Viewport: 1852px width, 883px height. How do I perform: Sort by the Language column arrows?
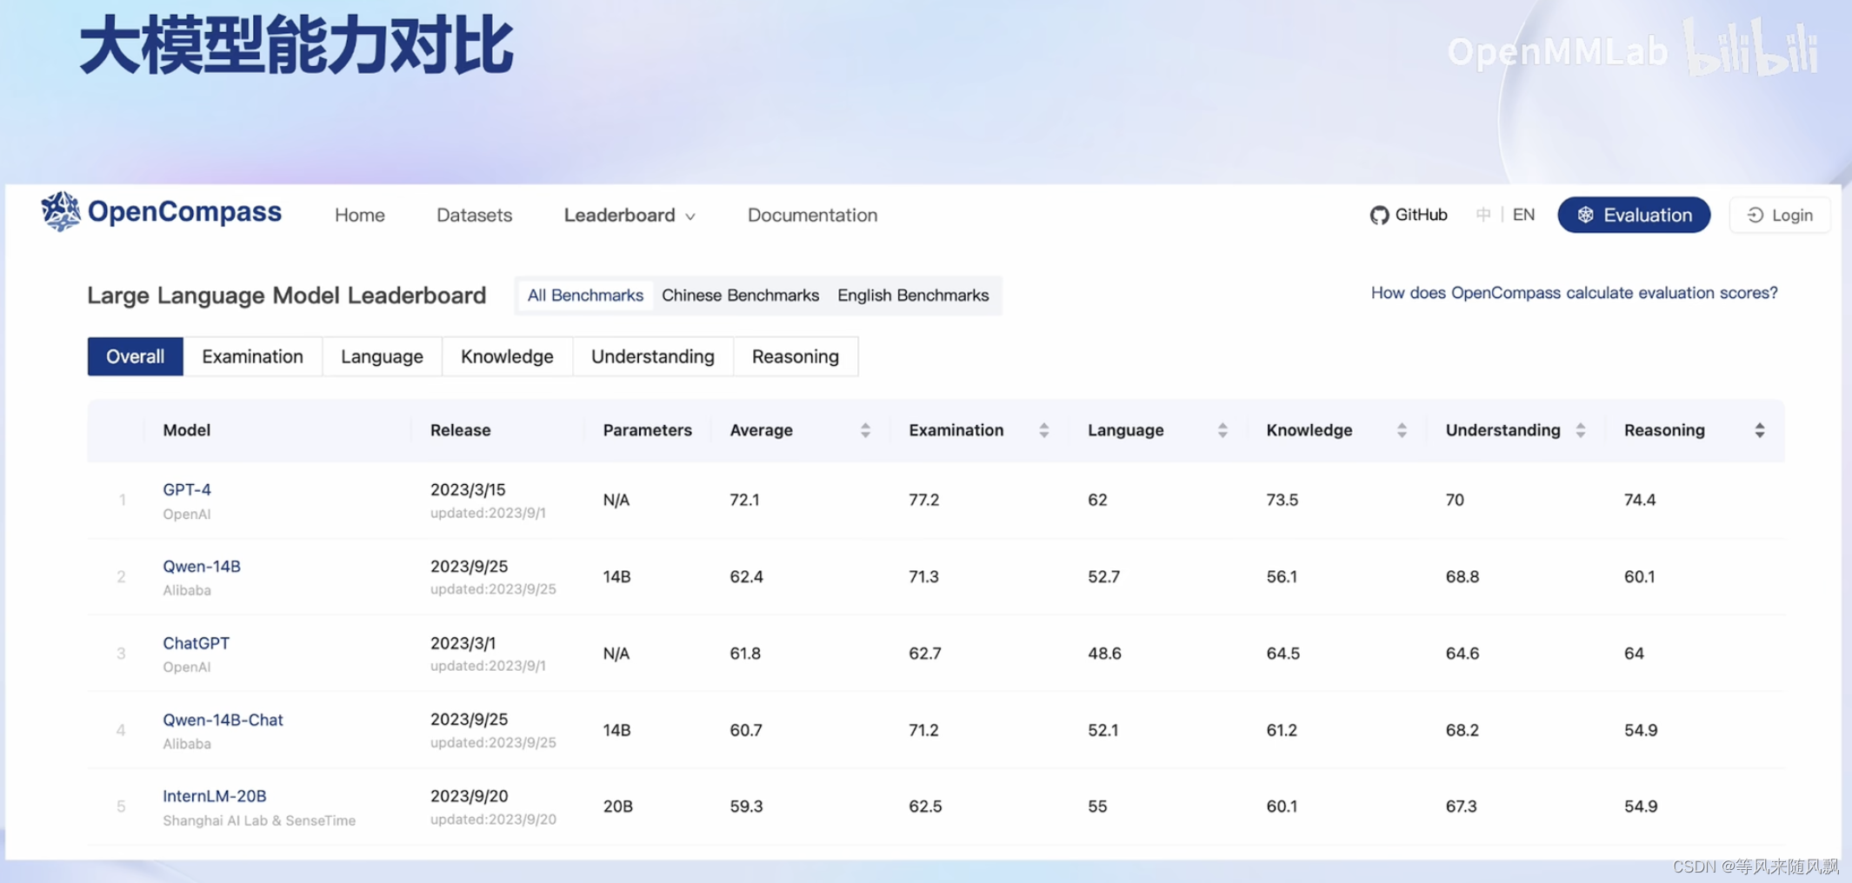[1222, 430]
